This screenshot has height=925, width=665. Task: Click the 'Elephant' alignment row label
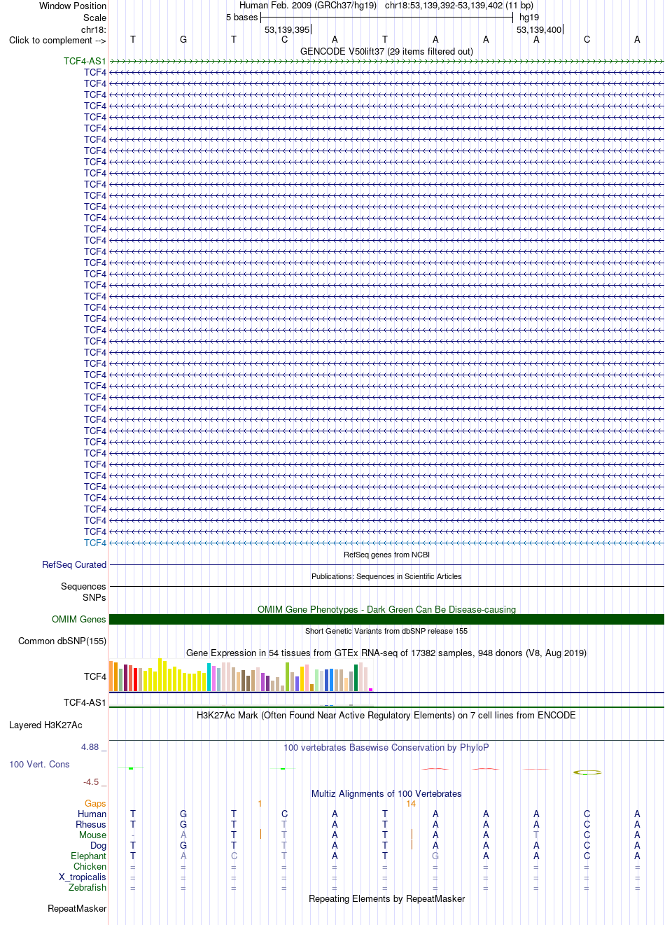click(88, 856)
